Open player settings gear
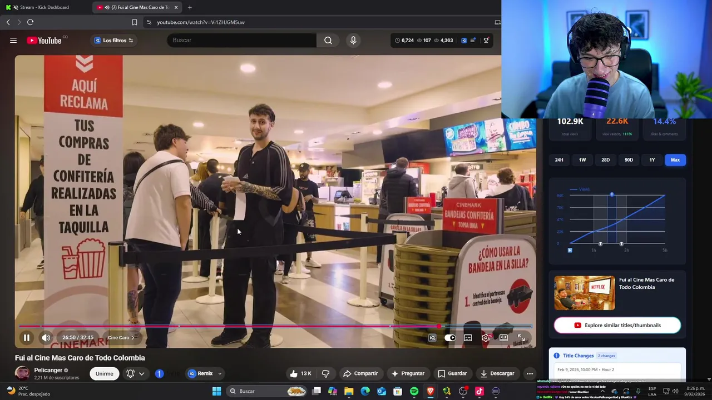Screen dimensions: 712x400 [x=486, y=338]
